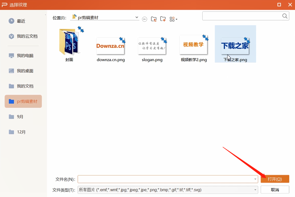Viewport: 295px width, 197px height.
Task: Select the 视频教学2.png thumbnail
Action: pyautogui.click(x=194, y=45)
